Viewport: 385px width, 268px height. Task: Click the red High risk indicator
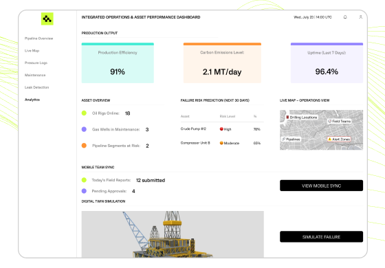click(x=221, y=129)
